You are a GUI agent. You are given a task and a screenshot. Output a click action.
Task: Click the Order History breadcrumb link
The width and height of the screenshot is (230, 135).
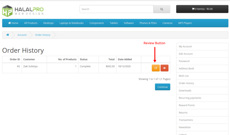tap(43, 35)
